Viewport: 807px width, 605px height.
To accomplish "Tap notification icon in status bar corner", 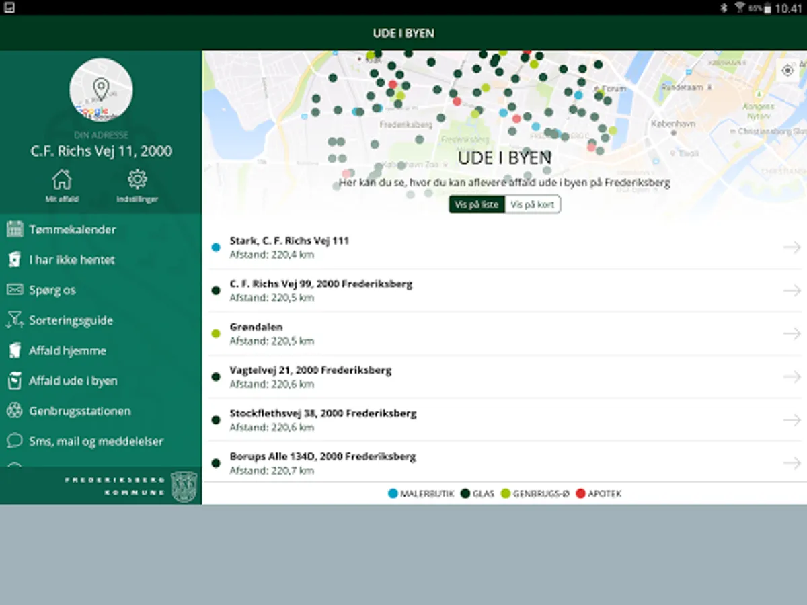I will [10, 8].
